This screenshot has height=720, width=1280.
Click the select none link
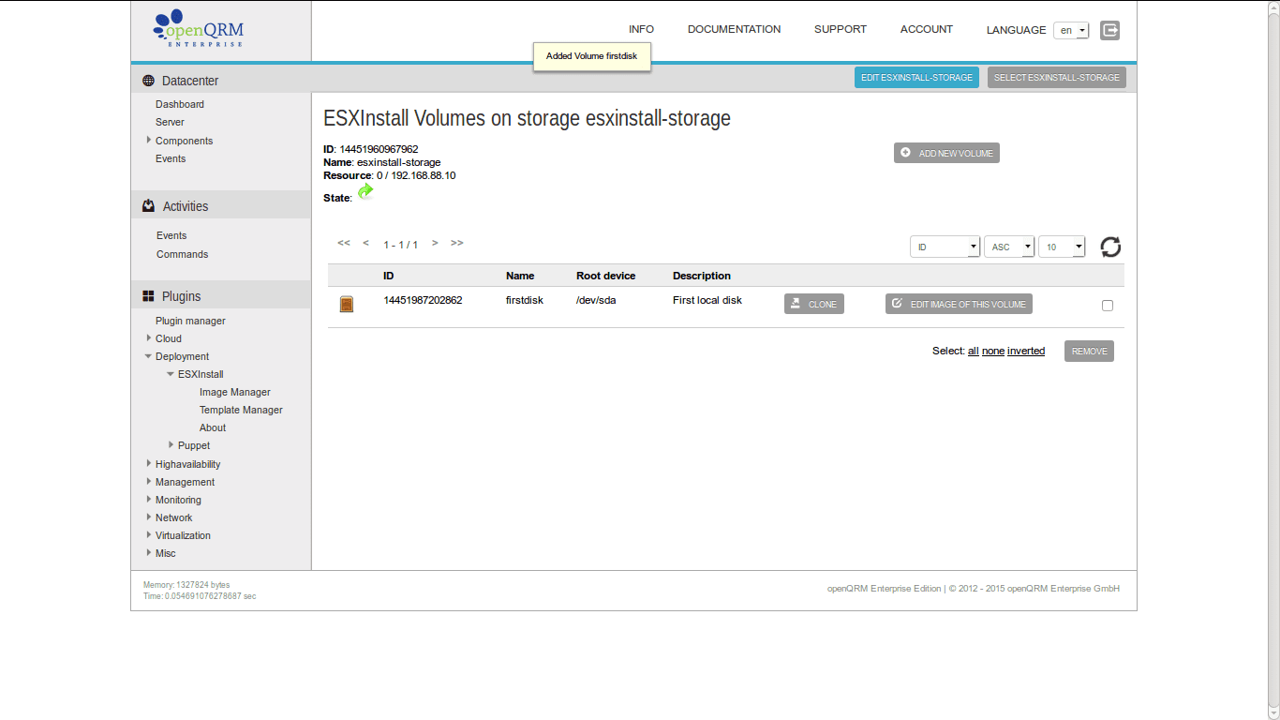click(993, 351)
